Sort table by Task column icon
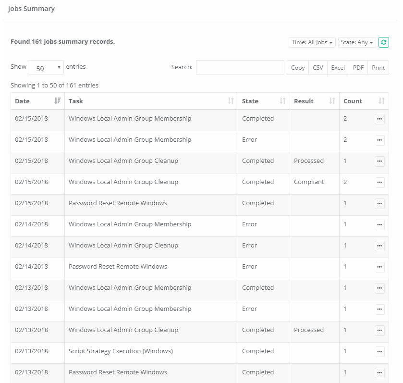Screen dimensions: 403x383 [x=231, y=101]
